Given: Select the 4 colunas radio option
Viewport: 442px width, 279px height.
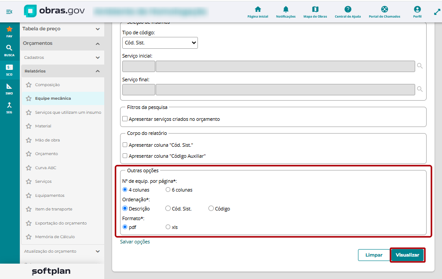Looking at the screenshot, I should pyautogui.click(x=125, y=189).
